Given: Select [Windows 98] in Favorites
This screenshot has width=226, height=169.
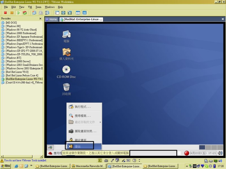Looking at the screenshot, I should (13, 26).
